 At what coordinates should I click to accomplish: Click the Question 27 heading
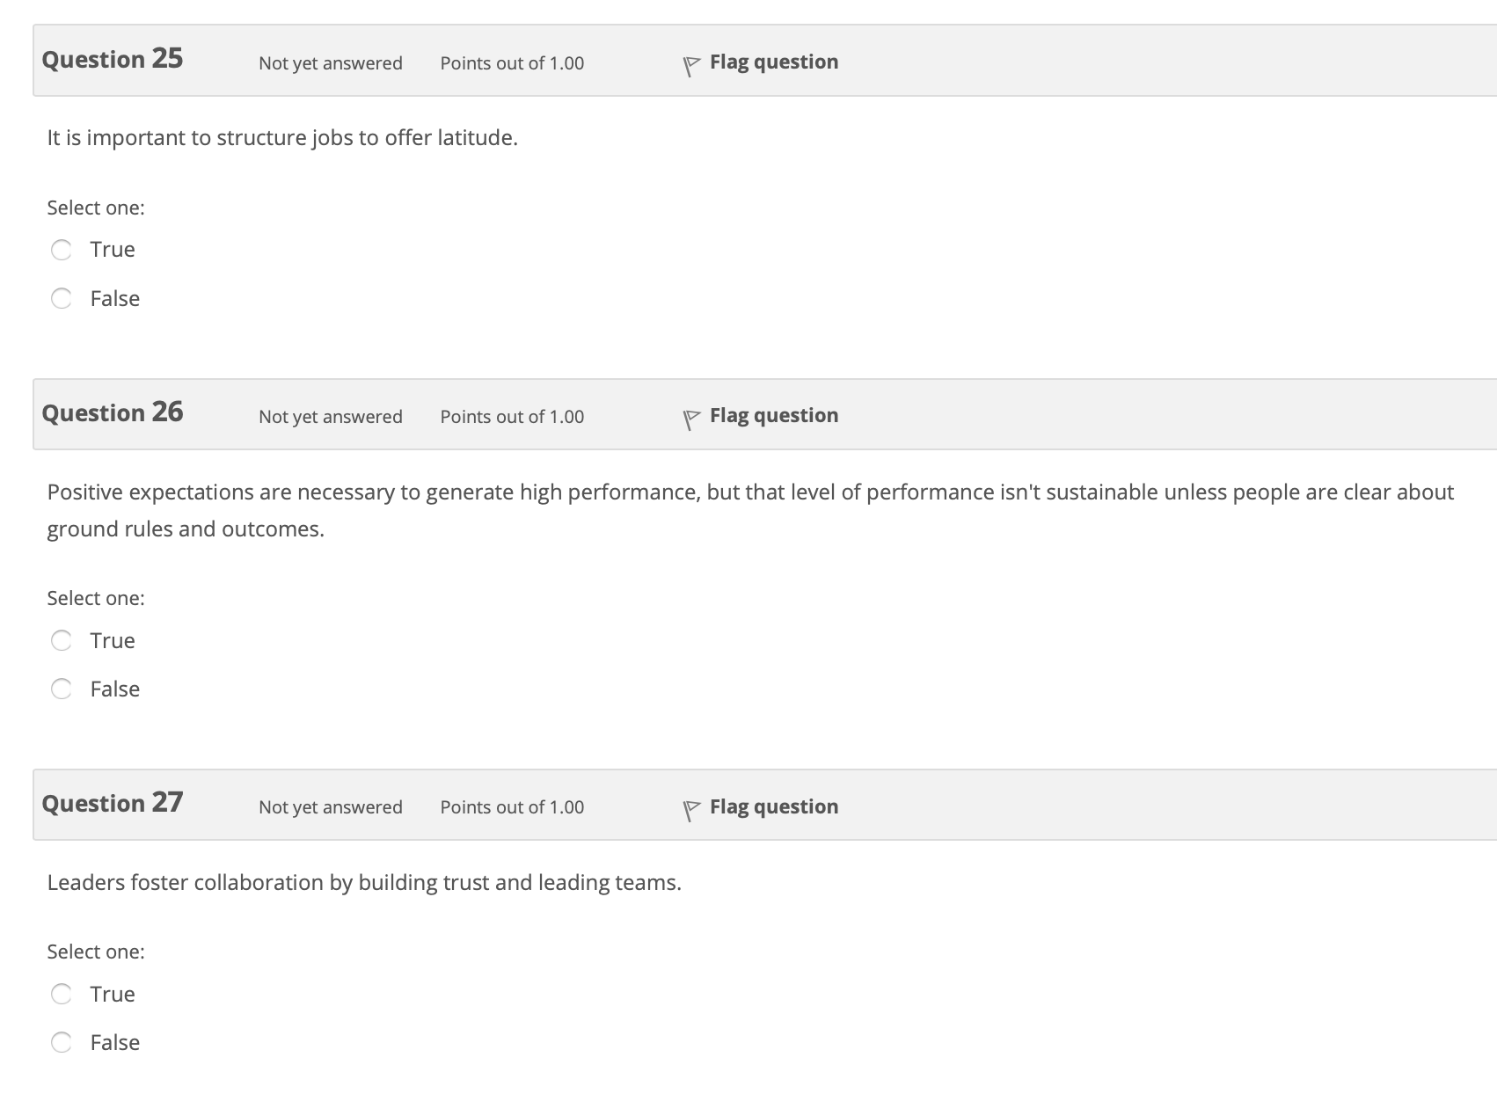[x=113, y=803]
